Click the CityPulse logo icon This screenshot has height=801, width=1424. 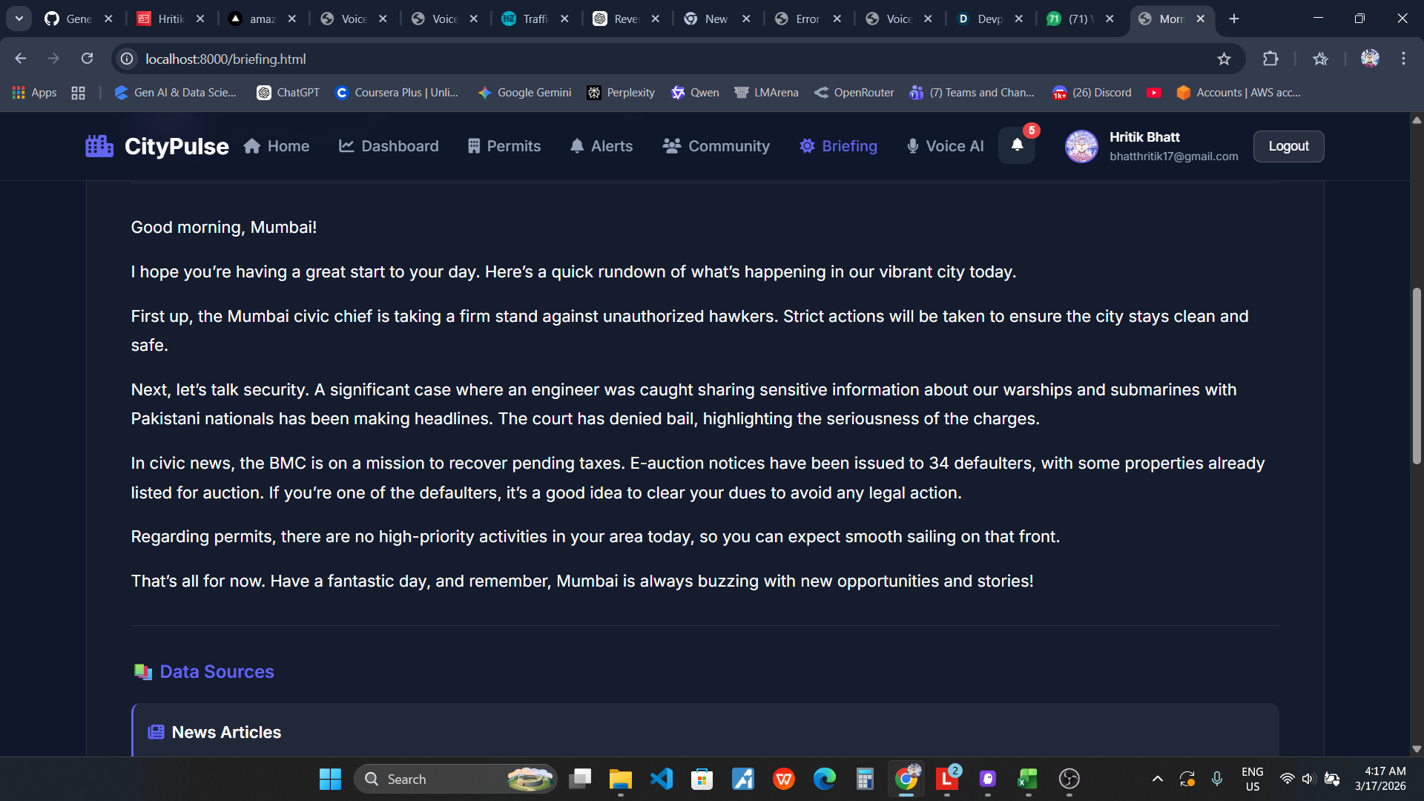click(x=99, y=146)
